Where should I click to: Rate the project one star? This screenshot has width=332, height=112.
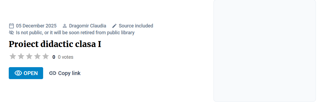pyautogui.click(x=13, y=57)
